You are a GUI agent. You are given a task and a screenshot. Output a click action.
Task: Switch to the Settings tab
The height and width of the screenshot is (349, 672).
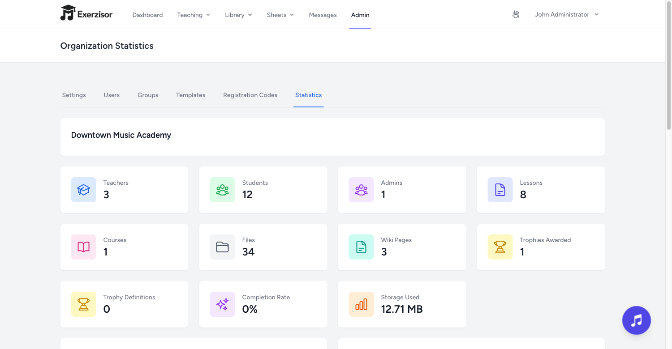(74, 95)
